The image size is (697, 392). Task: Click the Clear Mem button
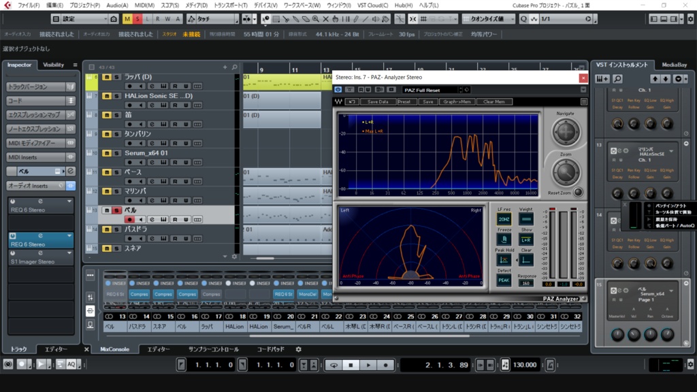click(x=494, y=102)
